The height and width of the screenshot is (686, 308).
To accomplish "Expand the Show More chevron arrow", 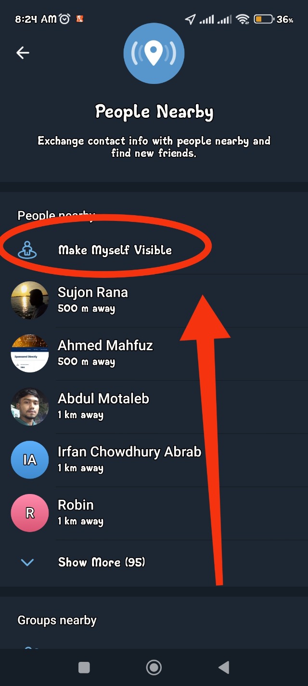I will pyautogui.click(x=28, y=562).
